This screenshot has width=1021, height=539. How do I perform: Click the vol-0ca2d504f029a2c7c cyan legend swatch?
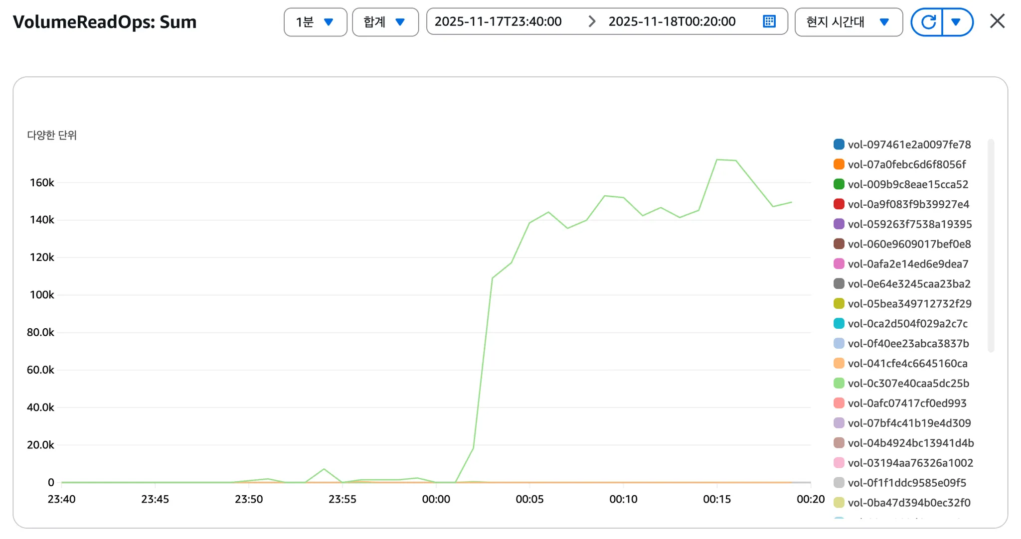839,324
